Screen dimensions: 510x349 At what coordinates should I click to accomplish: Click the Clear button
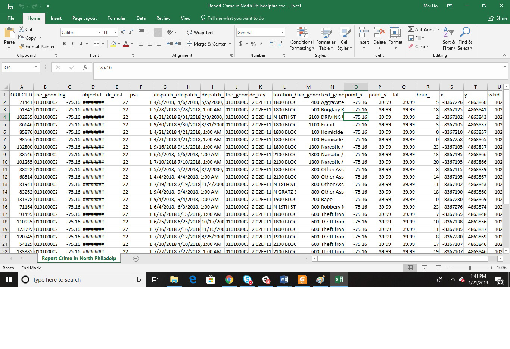click(x=419, y=46)
